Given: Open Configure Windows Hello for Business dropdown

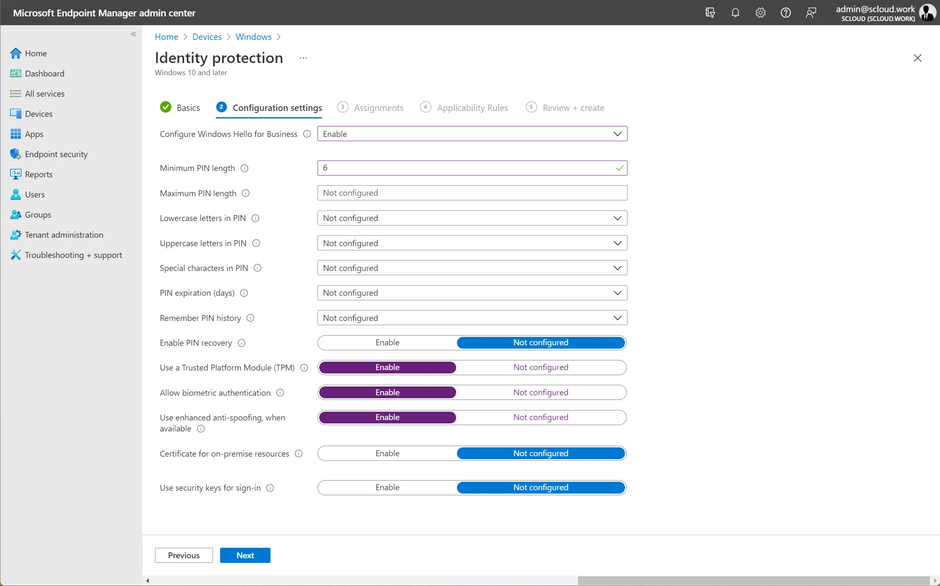Looking at the screenshot, I should click(x=472, y=134).
